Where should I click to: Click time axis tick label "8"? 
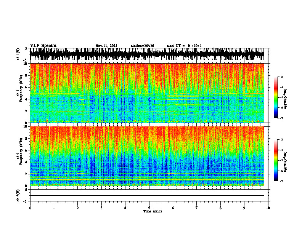click(220, 208)
